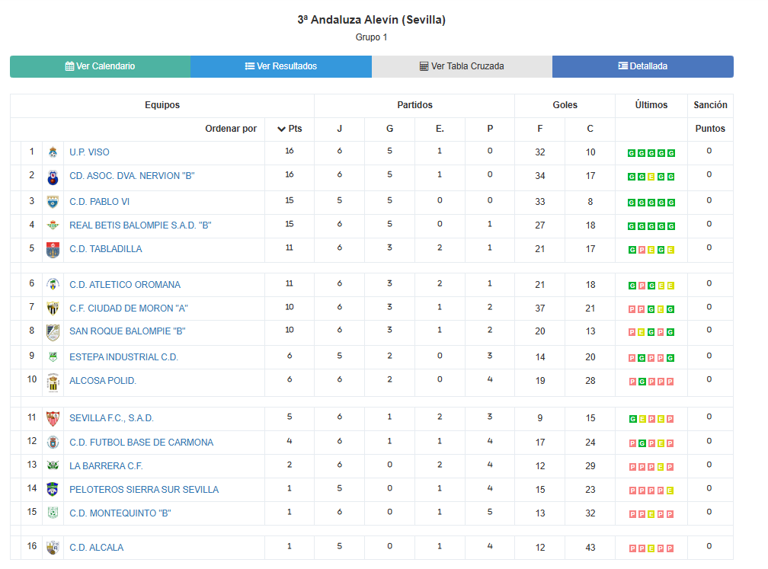Screen dimensions: 768x569
Task: Click first result badge in U.P. VISO row
Action: [632, 153]
